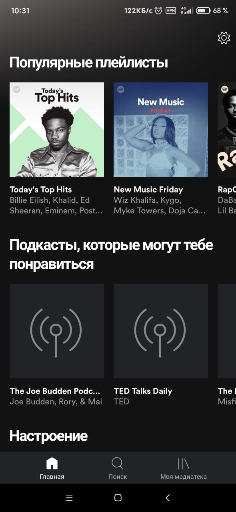The image size is (236, 512).
Task: Open the Android recent apps menu icon
Action: click(x=69, y=498)
